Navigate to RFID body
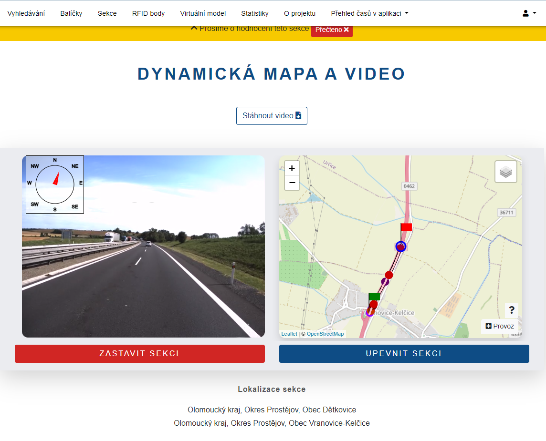This screenshot has height=441, width=546. point(148,13)
